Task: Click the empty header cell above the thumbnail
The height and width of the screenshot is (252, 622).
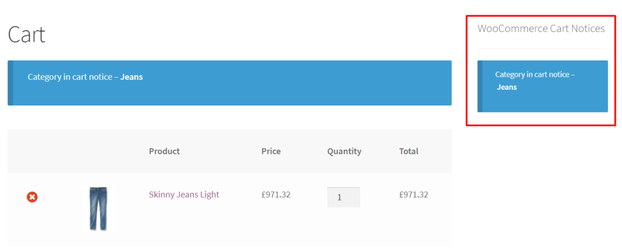Action: (x=98, y=151)
